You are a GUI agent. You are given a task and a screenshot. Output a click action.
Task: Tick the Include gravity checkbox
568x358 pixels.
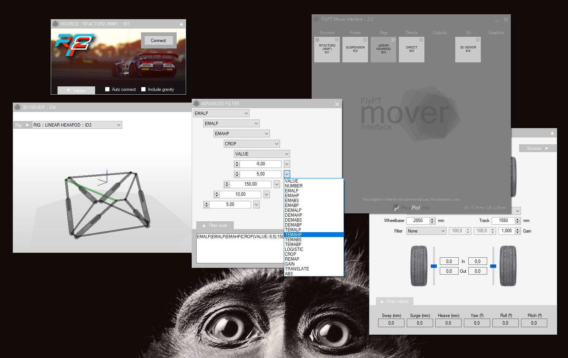(143, 89)
